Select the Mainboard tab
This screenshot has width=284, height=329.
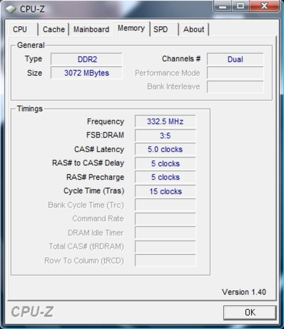pos(91,30)
